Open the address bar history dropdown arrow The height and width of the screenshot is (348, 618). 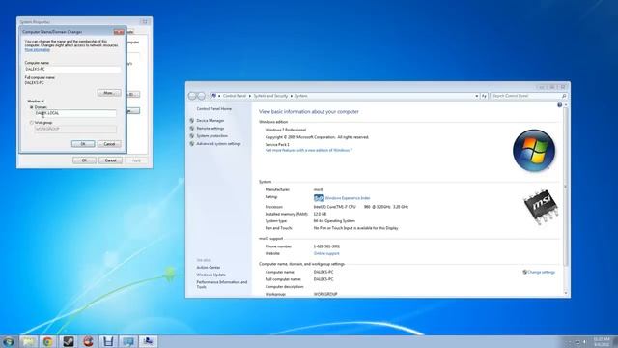click(x=476, y=96)
